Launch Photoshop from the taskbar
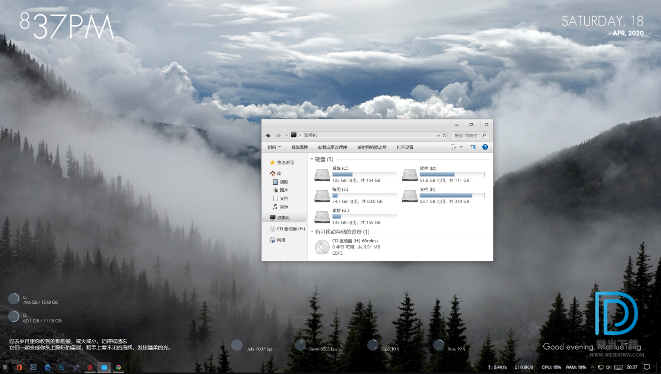 (34, 367)
